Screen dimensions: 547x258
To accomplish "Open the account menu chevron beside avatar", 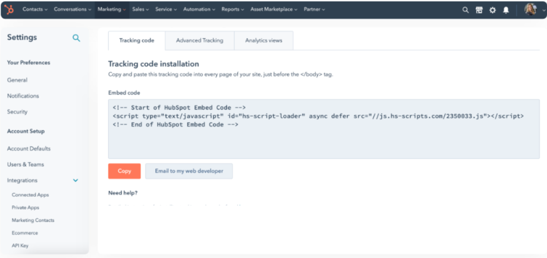I will coord(544,10).
